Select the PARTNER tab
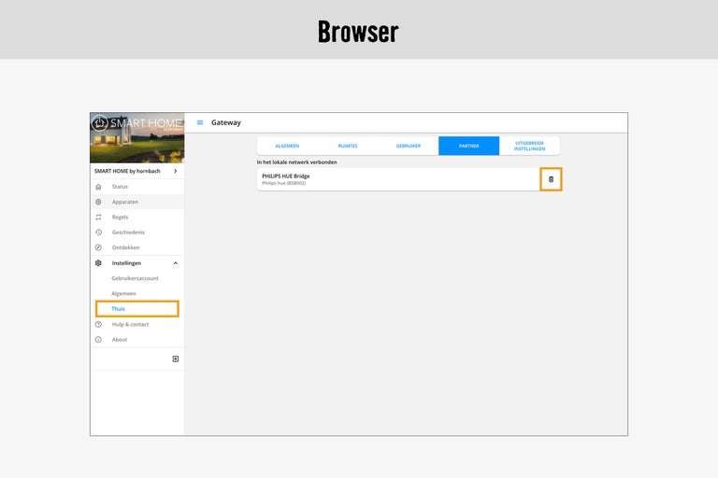 pyautogui.click(x=469, y=146)
